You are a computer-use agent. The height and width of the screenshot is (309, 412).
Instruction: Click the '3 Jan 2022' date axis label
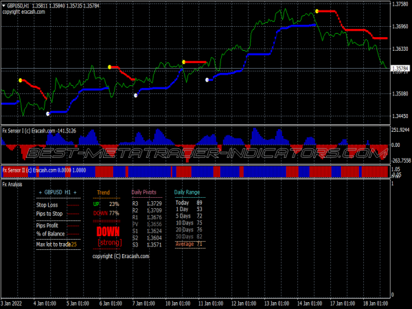(12, 304)
